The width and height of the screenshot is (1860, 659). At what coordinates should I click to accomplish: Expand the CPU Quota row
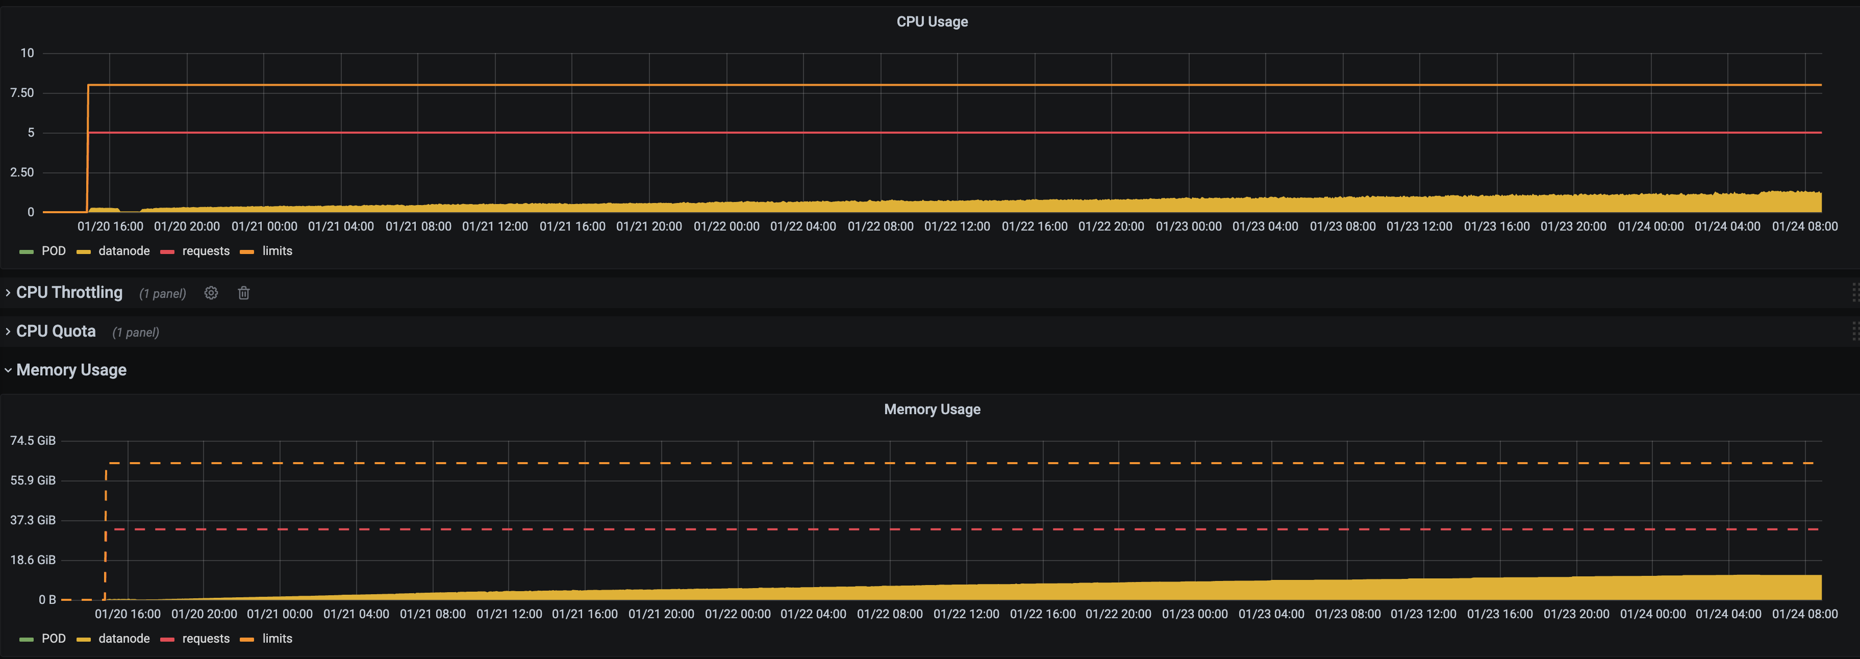(x=56, y=331)
